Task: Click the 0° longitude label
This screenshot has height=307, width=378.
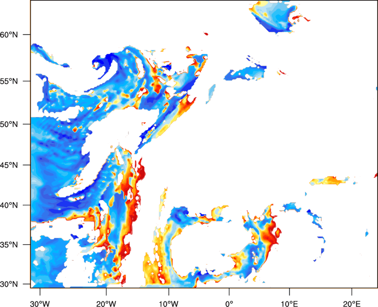Action: [x=229, y=304]
